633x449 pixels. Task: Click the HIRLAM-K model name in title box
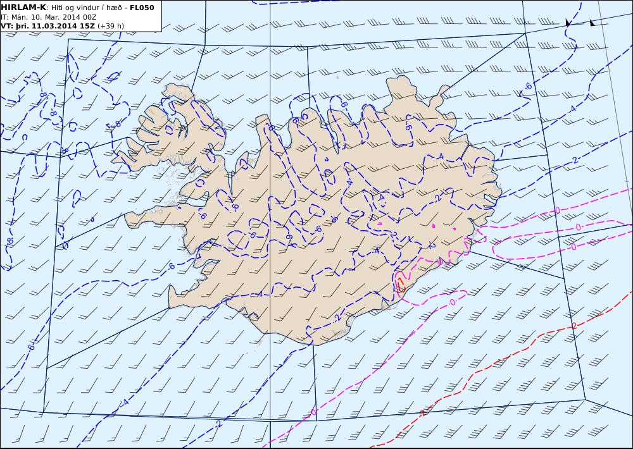click(x=23, y=8)
